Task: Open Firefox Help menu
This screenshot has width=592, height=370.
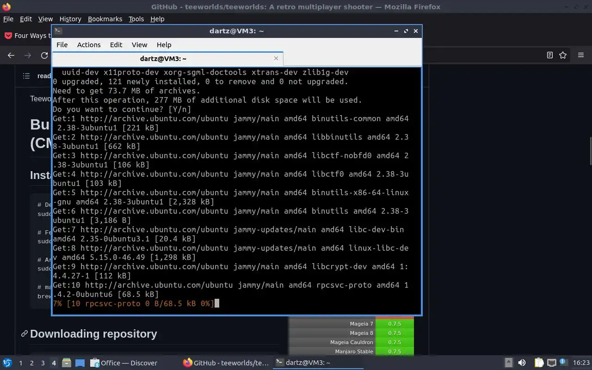Action: click(157, 19)
